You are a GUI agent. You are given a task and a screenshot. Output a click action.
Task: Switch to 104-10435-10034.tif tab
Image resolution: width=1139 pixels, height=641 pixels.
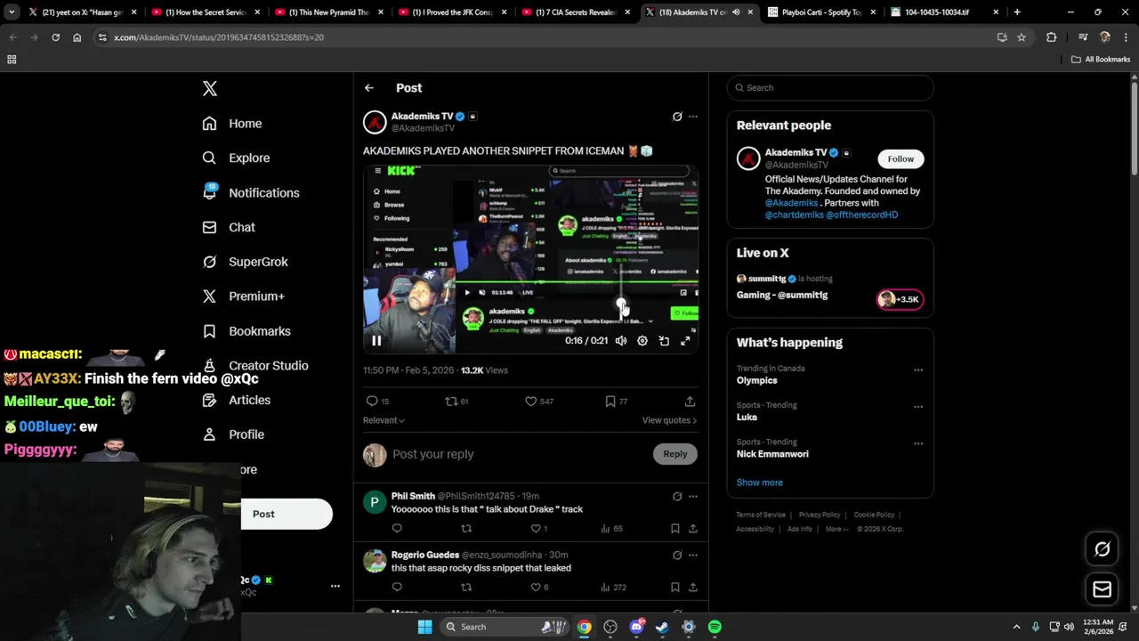943,12
